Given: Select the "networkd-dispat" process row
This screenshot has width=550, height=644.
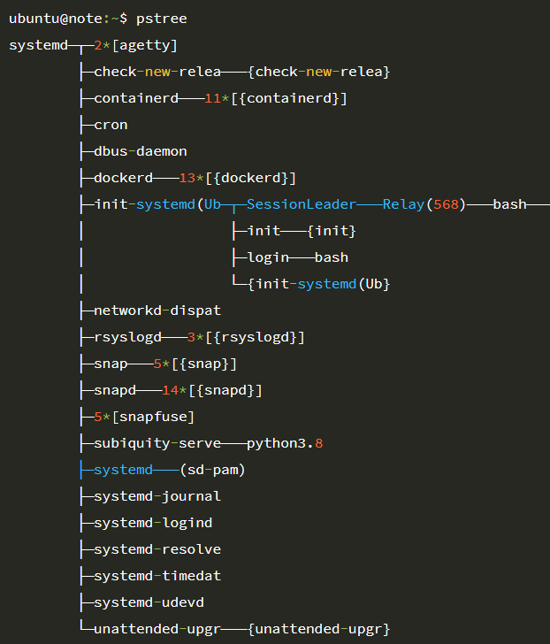Looking at the screenshot, I should [157, 310].
